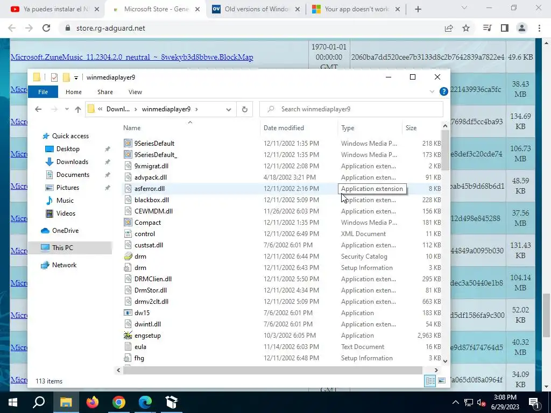The height and width of the screenshot is (413, 551).
Task: Select Downloads in Quick access
Action: pos(72,161)
